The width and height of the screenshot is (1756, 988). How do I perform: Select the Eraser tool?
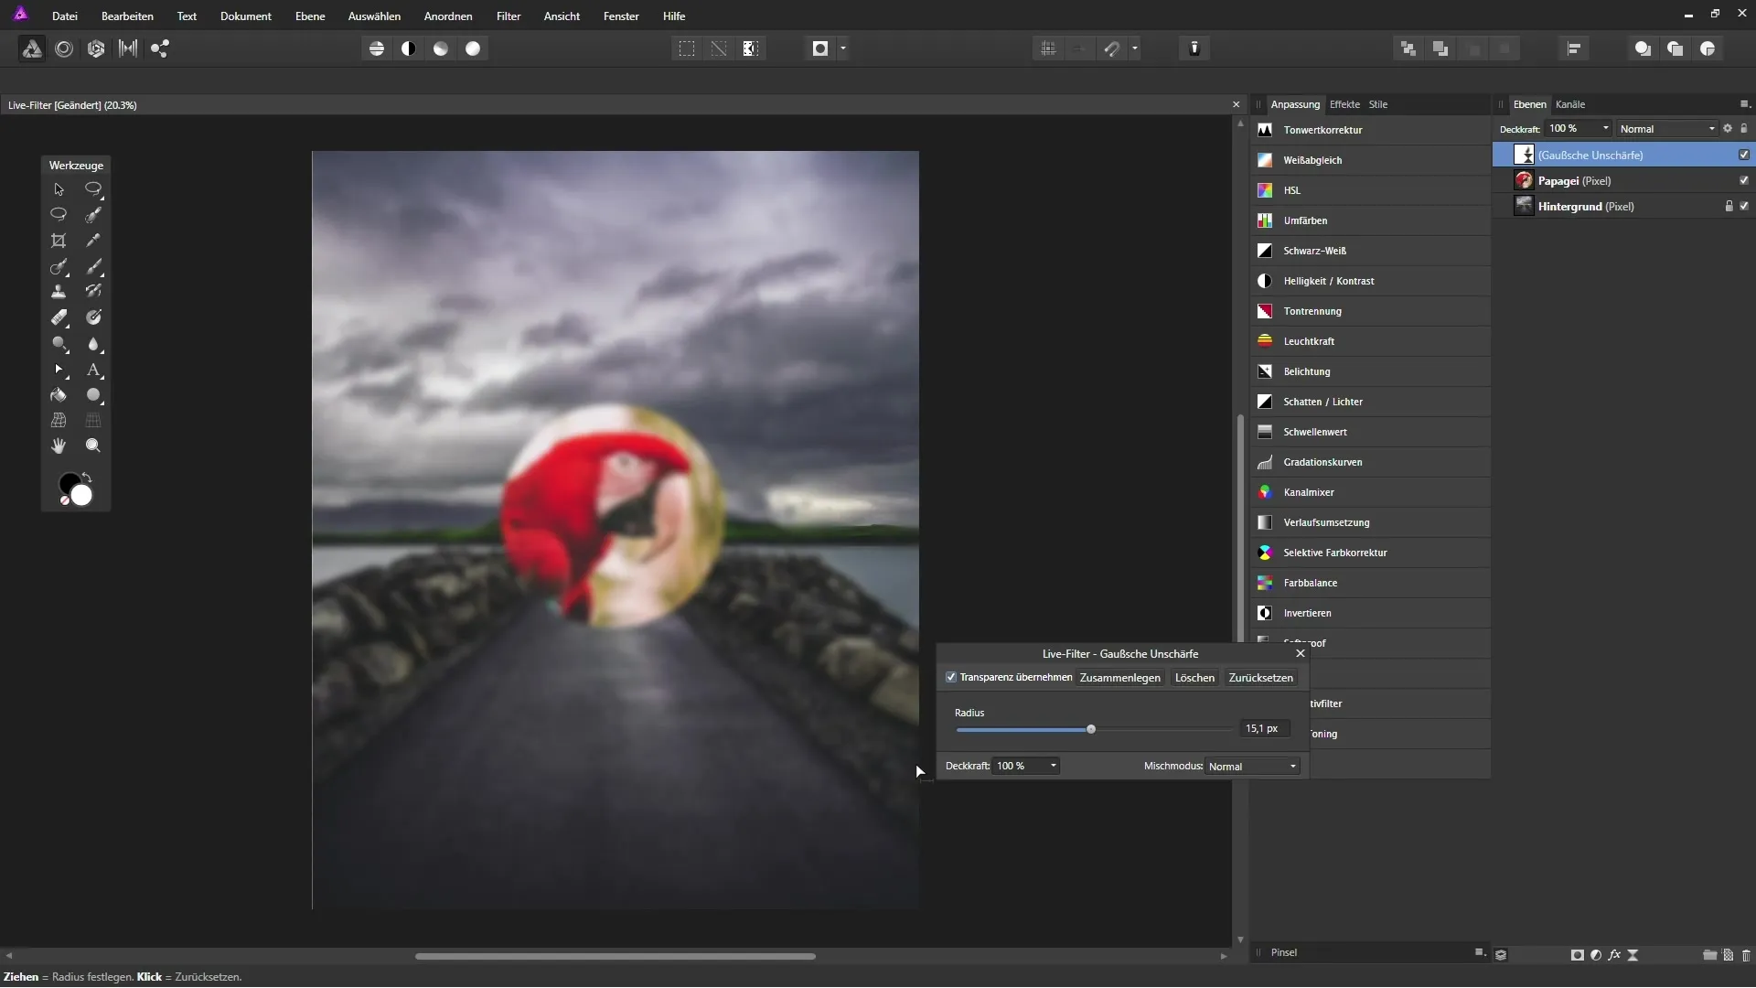(59, 317)
